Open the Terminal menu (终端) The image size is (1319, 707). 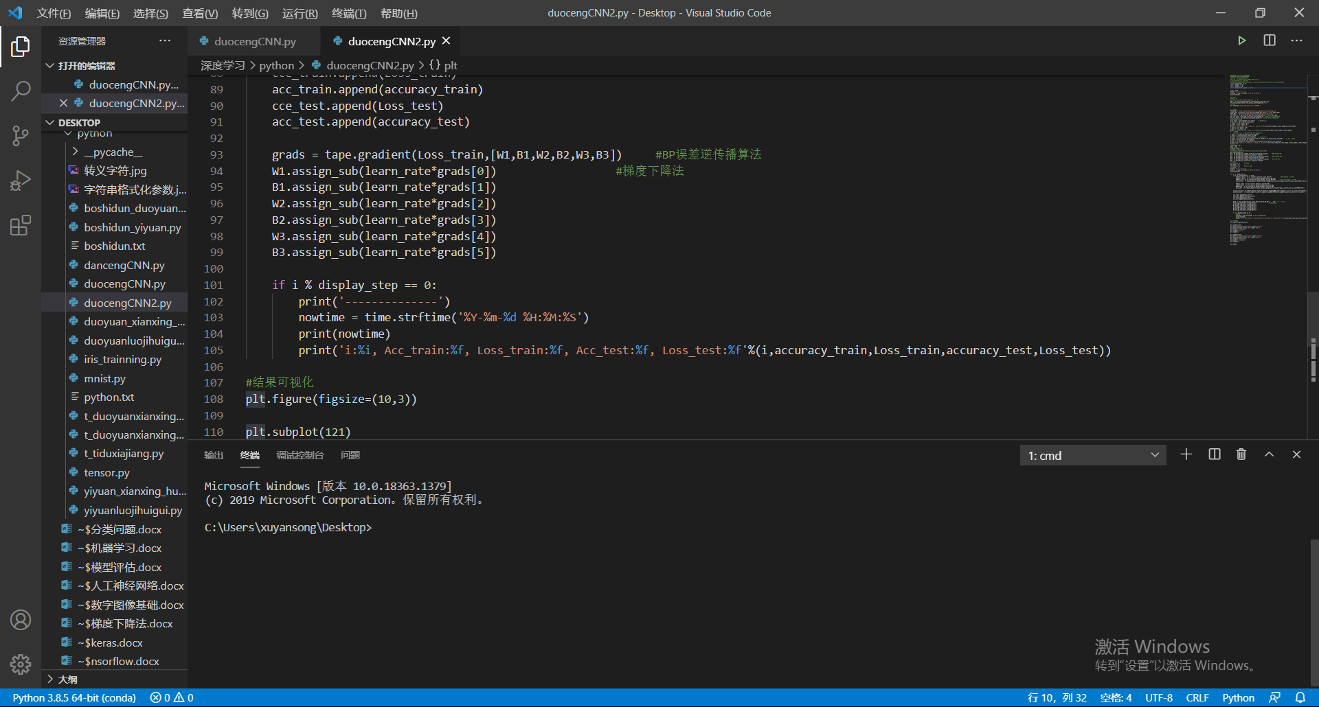349,13
